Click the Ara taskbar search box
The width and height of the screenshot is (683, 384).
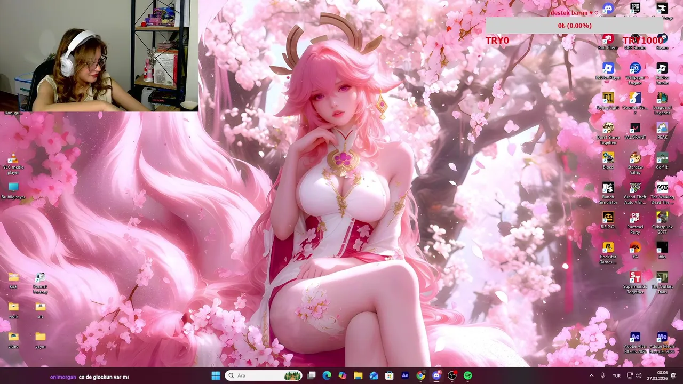coord(264,375)
